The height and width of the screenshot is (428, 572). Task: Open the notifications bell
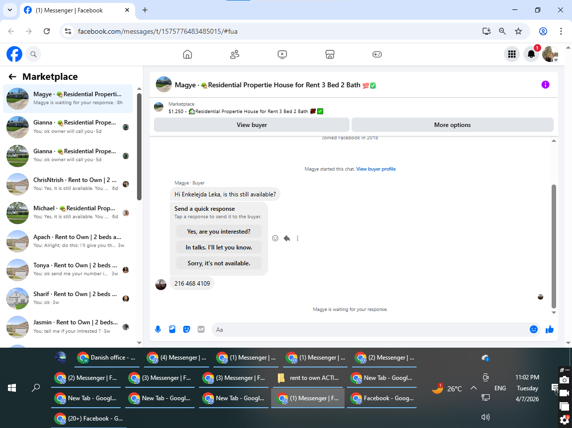tap(531, 54)
